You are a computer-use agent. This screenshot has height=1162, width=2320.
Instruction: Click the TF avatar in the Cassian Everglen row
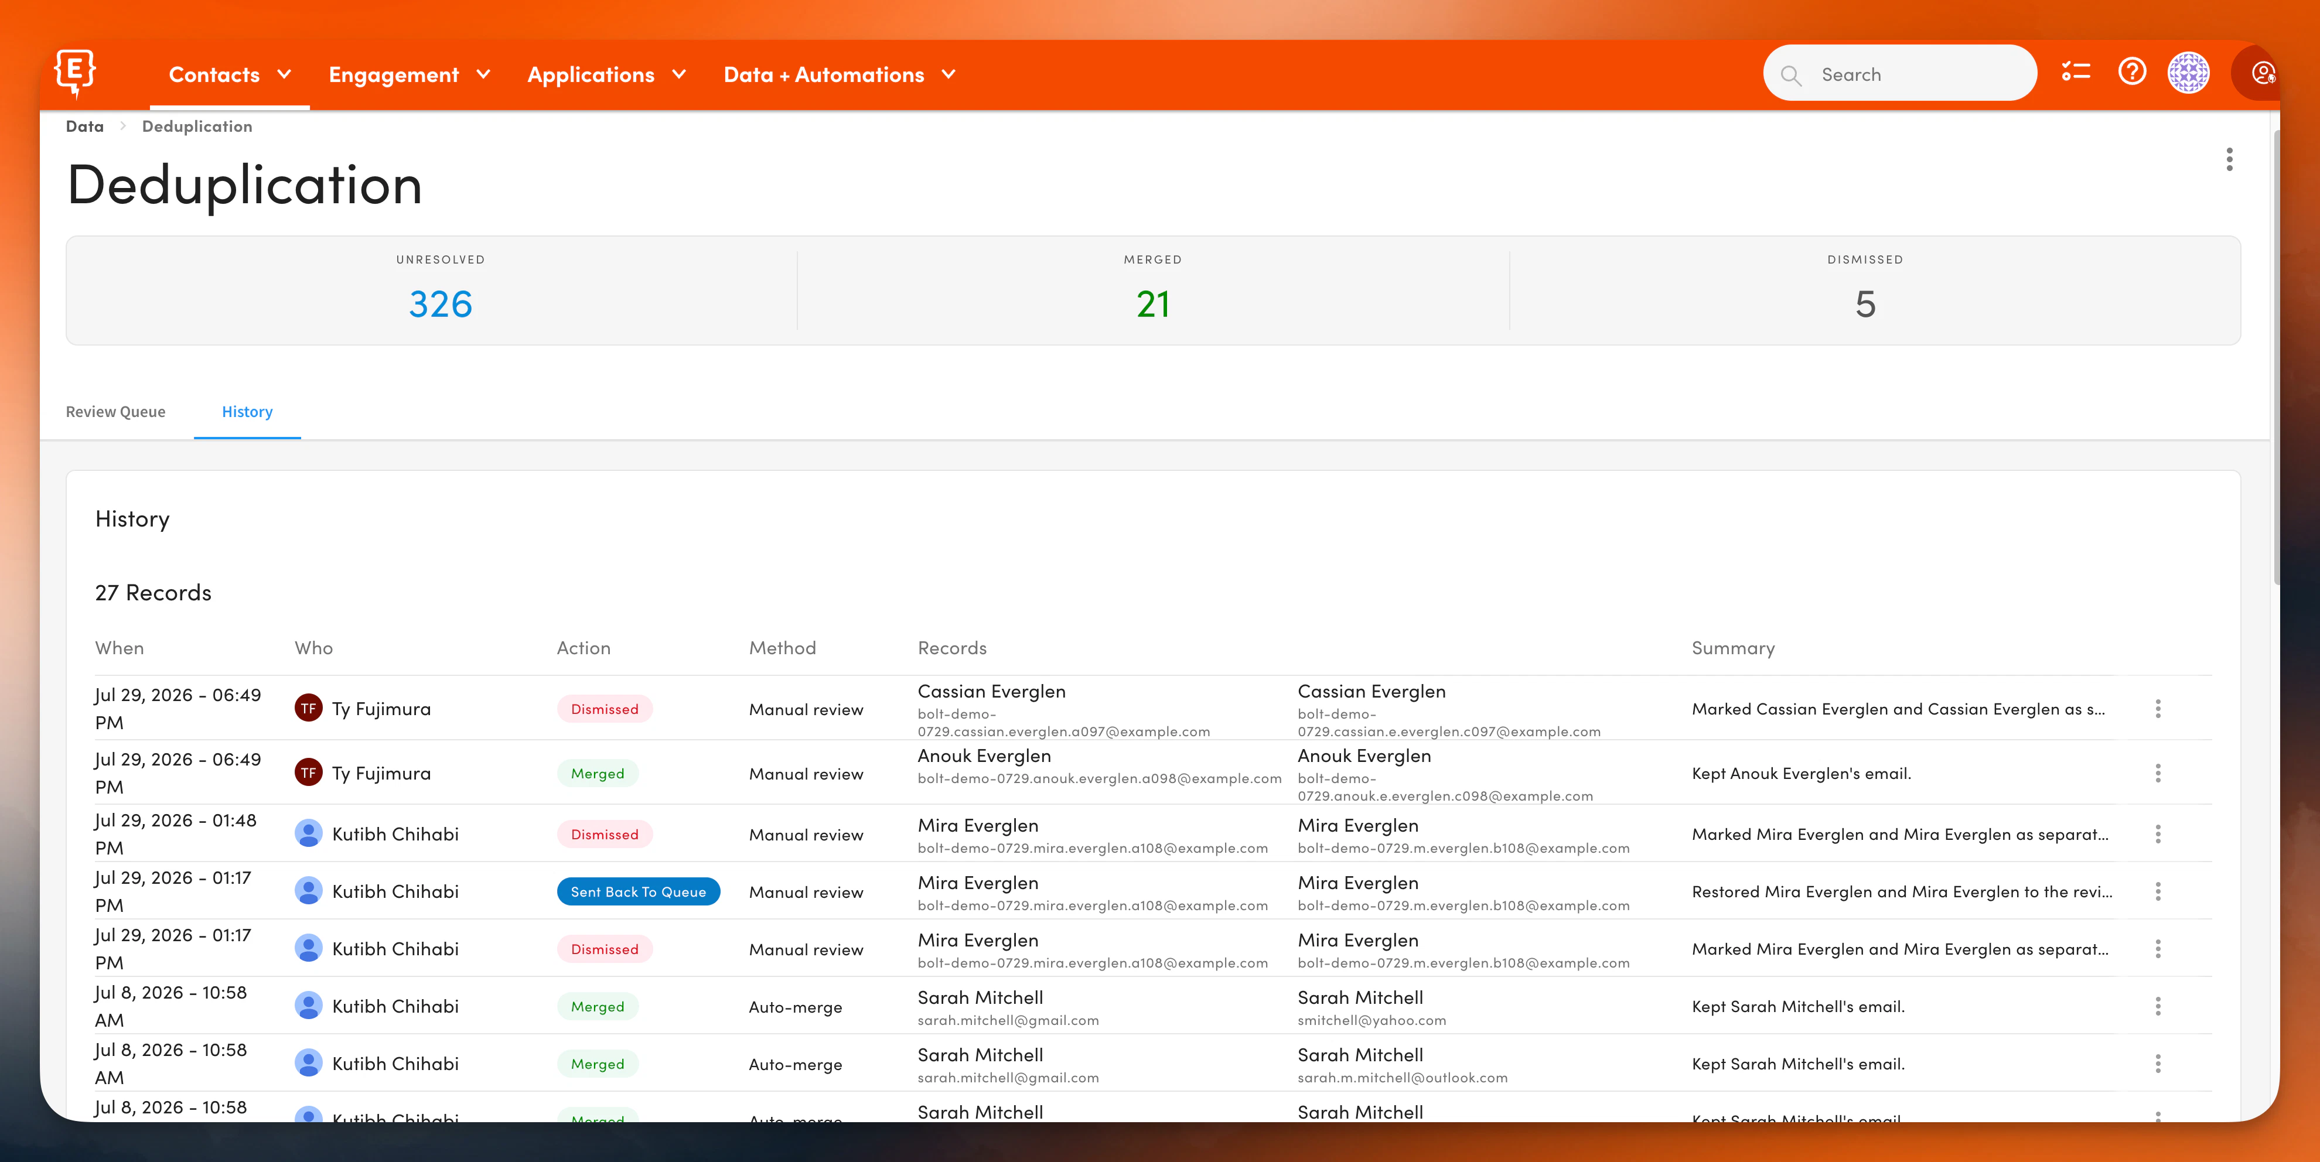point(308,708)
